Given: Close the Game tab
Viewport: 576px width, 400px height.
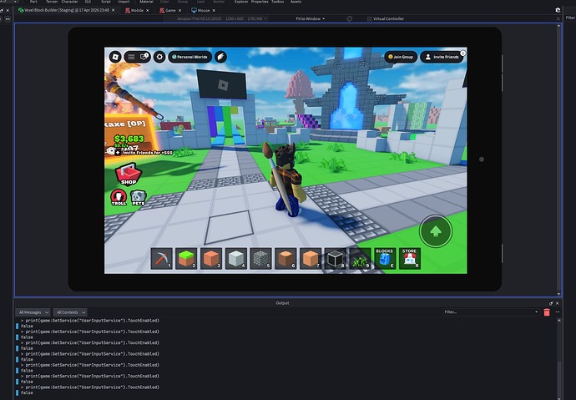Looking at the screenshot, I should pyautogui.click(x=180, y=10).
